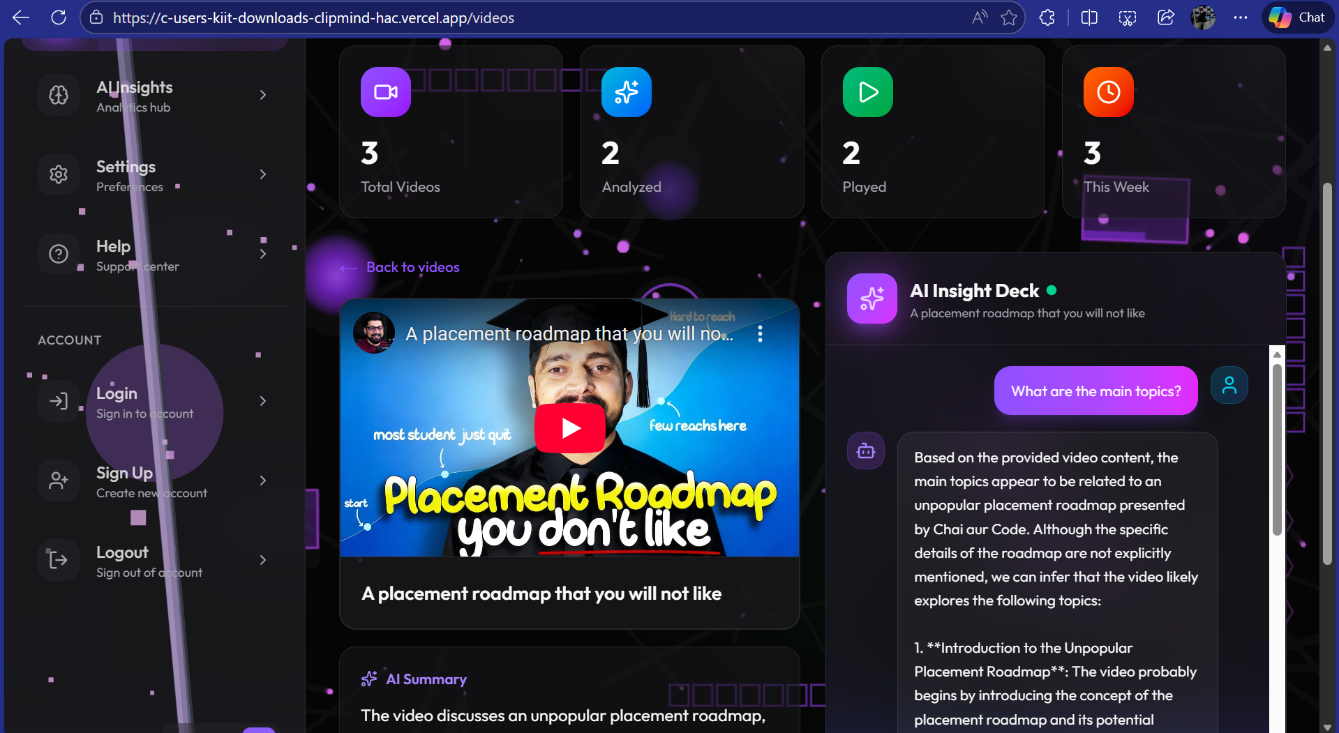Image resolution: width=1339 pixels, height=733 pixels.
Task: Click the ACCOUNT section label
Action: tap(70, 340)
